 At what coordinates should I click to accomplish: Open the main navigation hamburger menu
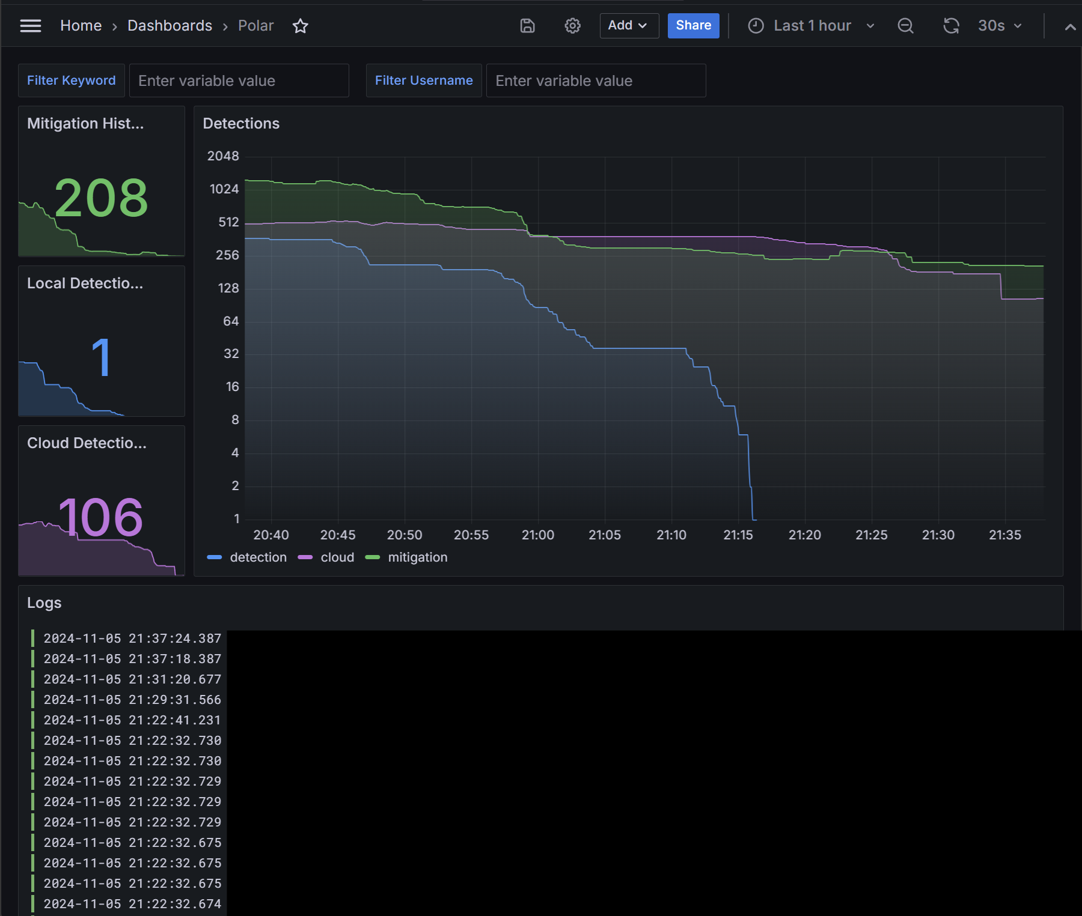(x=30, y=25)
